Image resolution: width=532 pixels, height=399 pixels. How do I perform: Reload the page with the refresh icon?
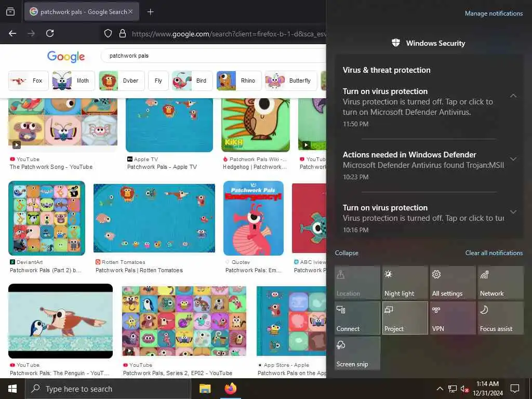tap(50, 33)
